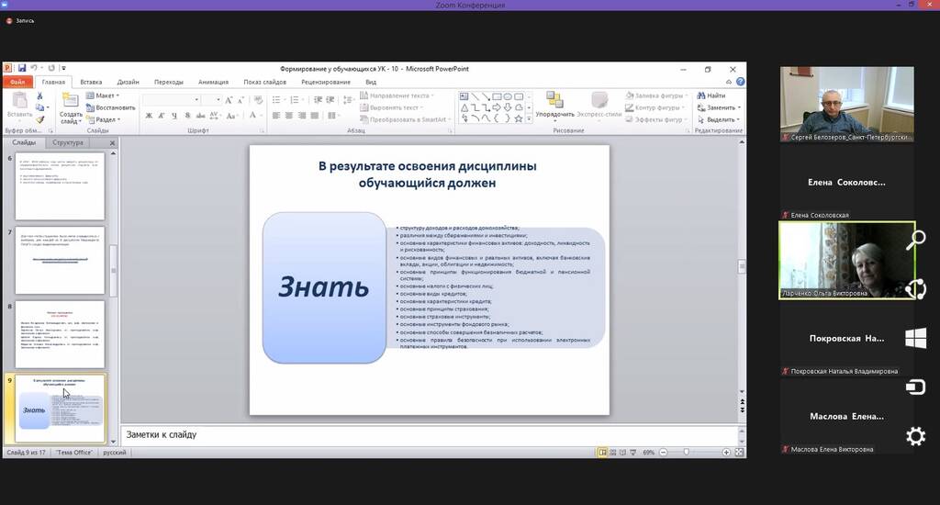Open the Файл tab

click(17, 82)
